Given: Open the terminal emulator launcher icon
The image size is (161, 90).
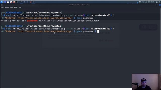Looking at the screenshot, I should click(17, 2).
